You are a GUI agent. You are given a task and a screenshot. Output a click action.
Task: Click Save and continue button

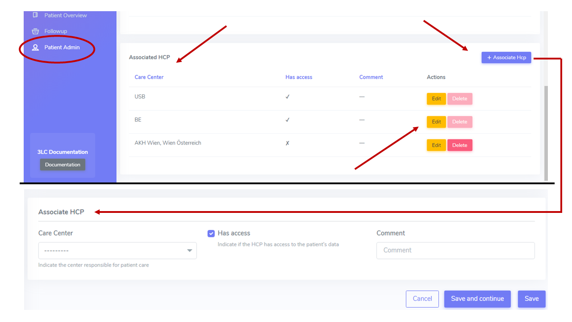point(477,299)
